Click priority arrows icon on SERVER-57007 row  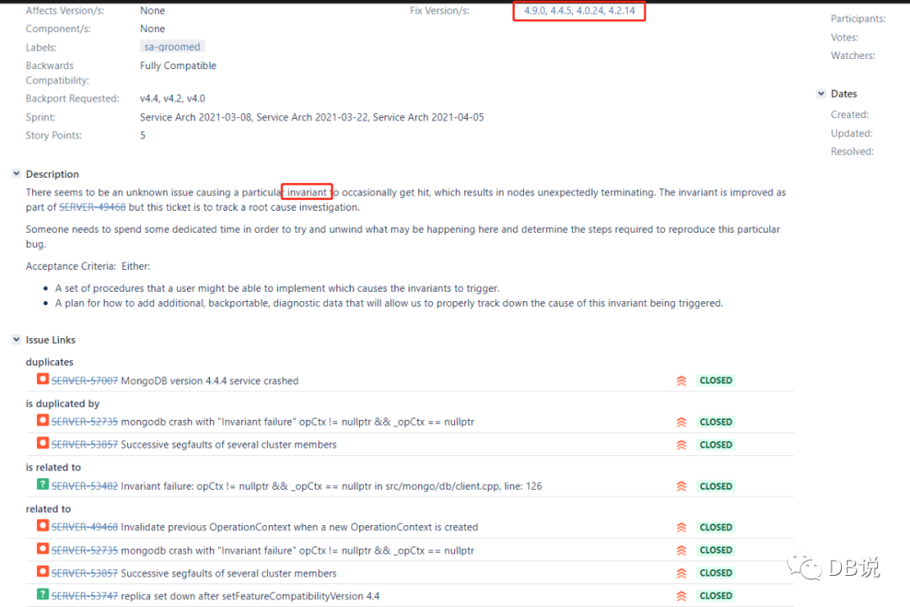(x=682, y=381)
